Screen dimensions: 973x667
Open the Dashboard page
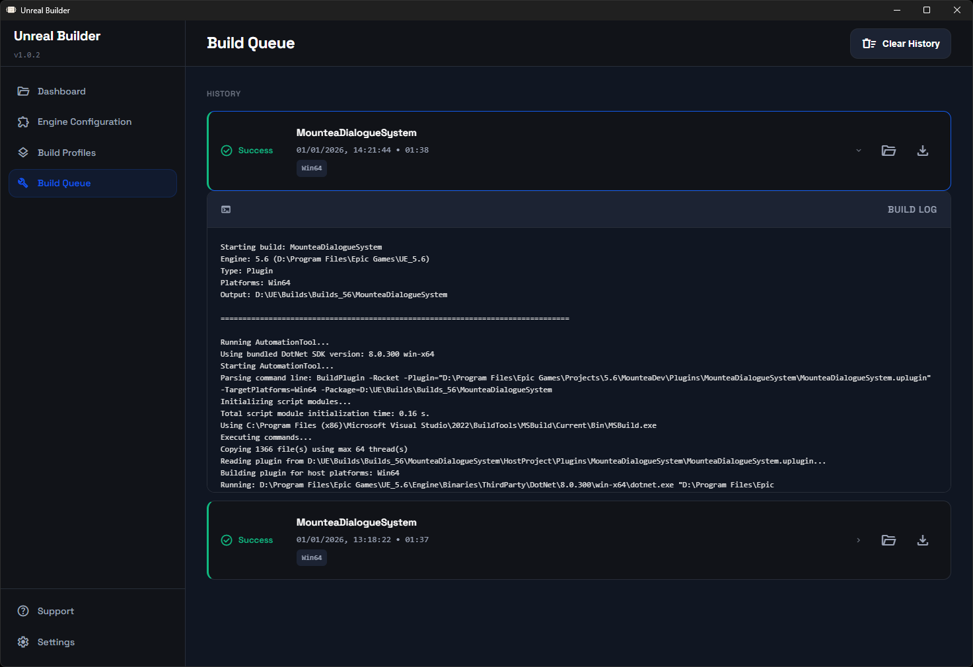[92, 91]
